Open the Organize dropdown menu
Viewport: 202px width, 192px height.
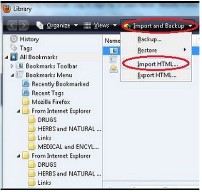click(57, 26)
